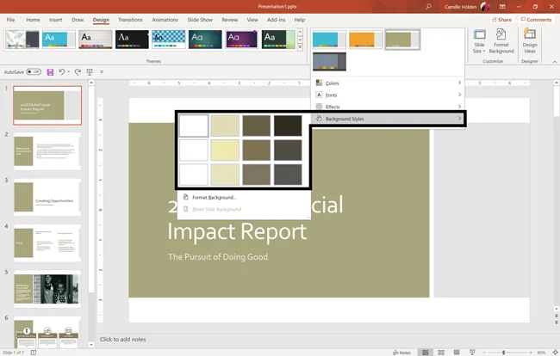Select the white background style in the top row
This screenshot has width=560, height=356.
coord(194,126)
